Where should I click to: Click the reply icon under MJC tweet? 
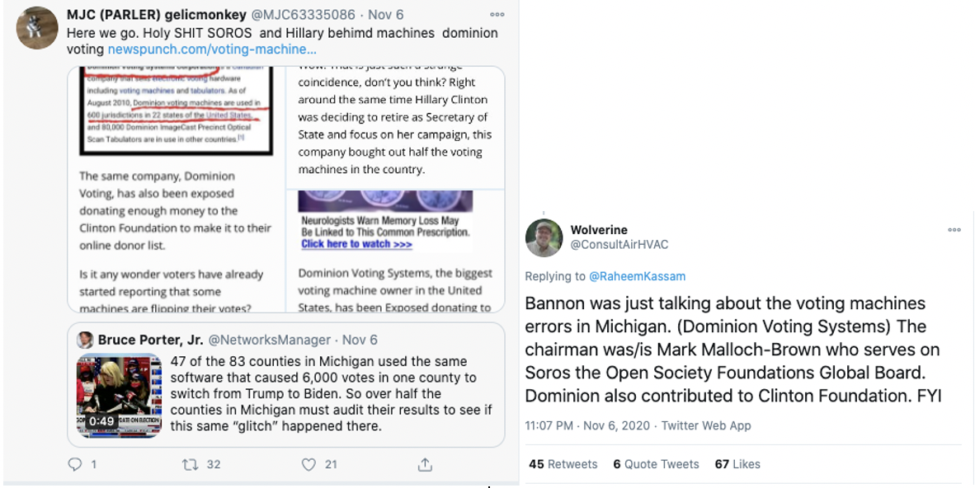74,464
